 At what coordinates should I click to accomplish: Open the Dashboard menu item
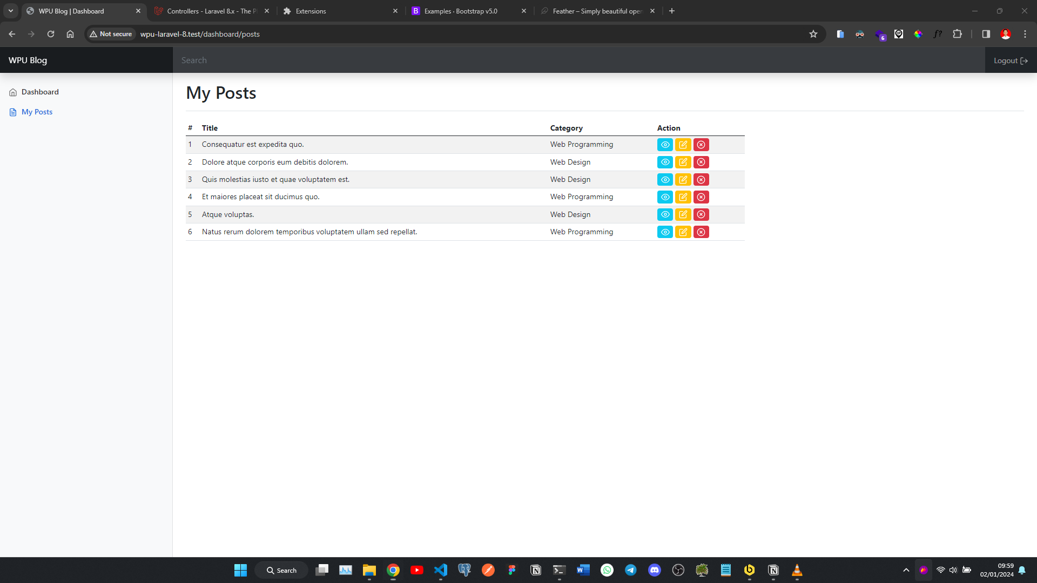[x=40, y=92]
